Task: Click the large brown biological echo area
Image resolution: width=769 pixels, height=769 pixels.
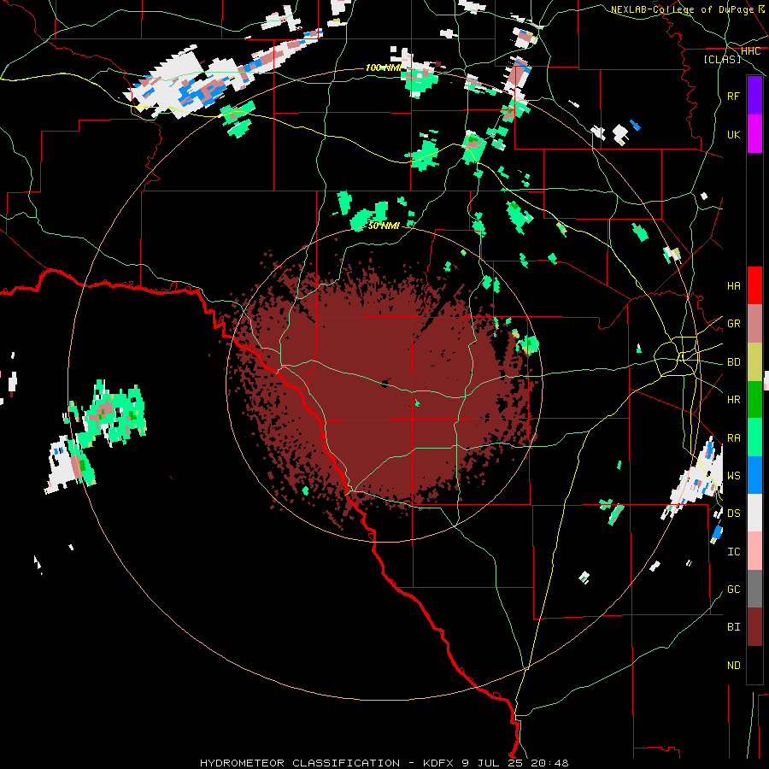Action: click(383, 387)
